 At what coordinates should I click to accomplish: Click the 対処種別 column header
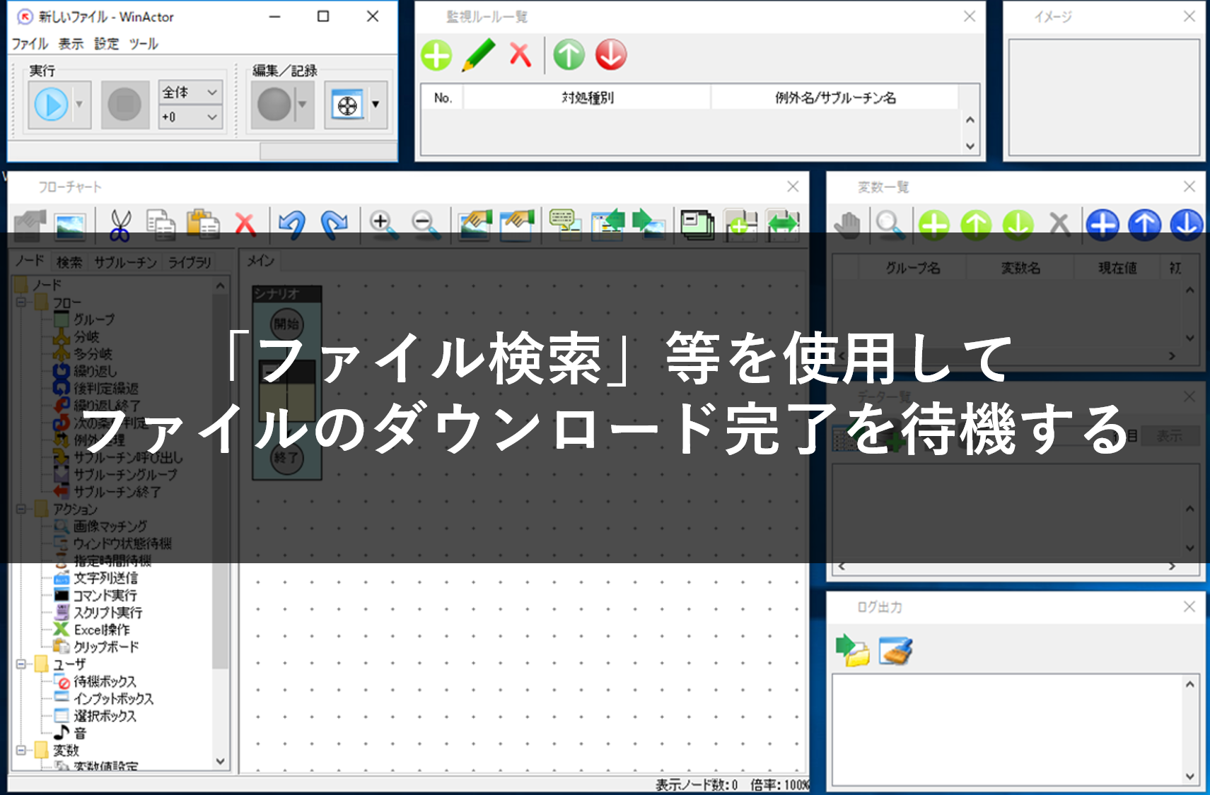[x=587, y=98]
